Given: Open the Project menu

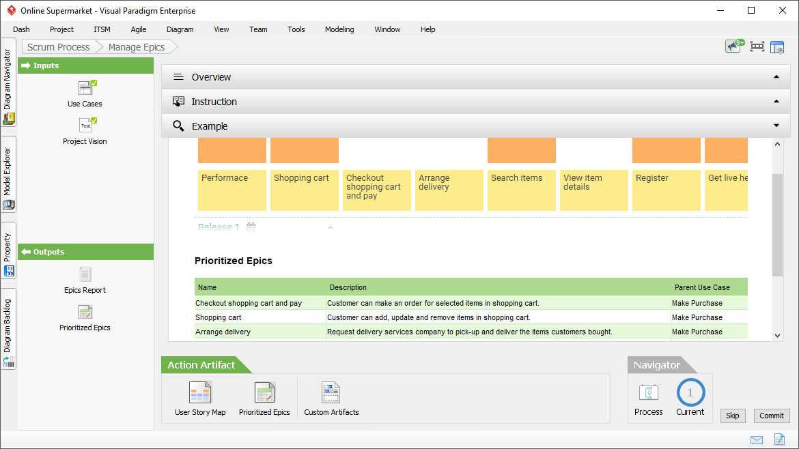Looking at the screenshot, I should click(x=61, y=29).
